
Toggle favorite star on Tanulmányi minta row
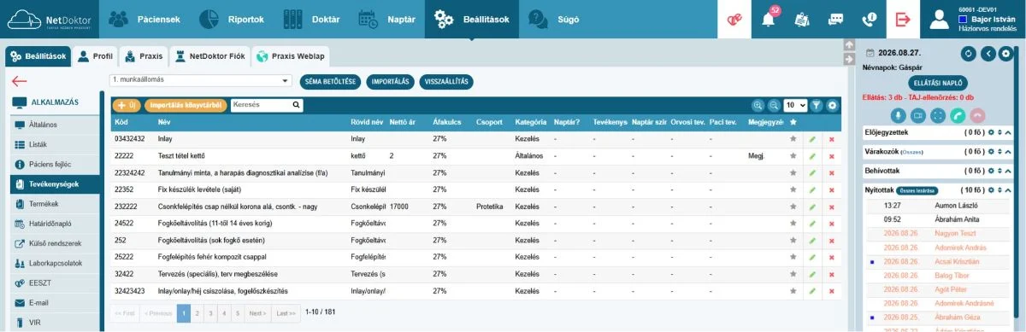[x=793, y=172]
